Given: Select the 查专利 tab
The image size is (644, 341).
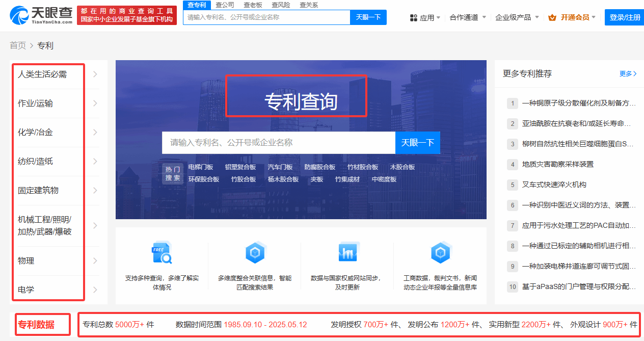Looking at the screenshot, I should [x=197, y=5].
